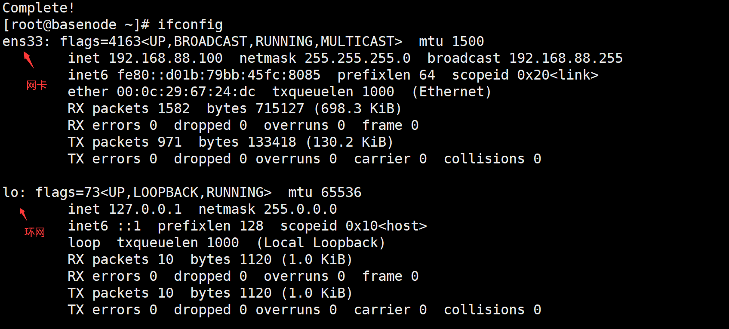The height and width of the screenshot is (329, 729).
Task: Click the [root@basenode ~]# prompt
Action: click(76, 25)
